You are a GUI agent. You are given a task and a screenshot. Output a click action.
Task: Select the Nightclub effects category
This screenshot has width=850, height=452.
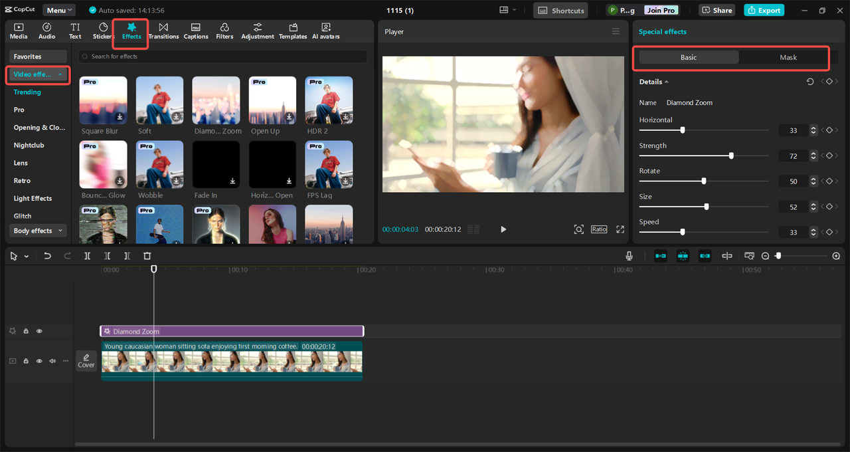(29, 145)
